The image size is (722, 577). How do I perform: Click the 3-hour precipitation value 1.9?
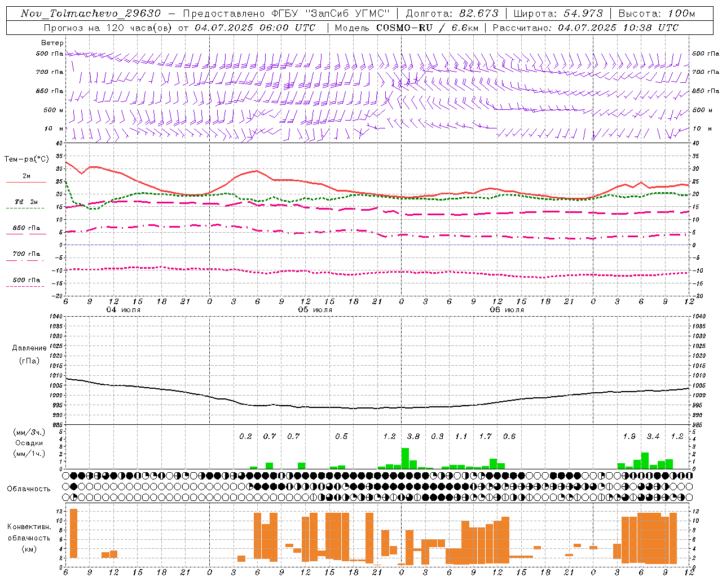point(629,436)
